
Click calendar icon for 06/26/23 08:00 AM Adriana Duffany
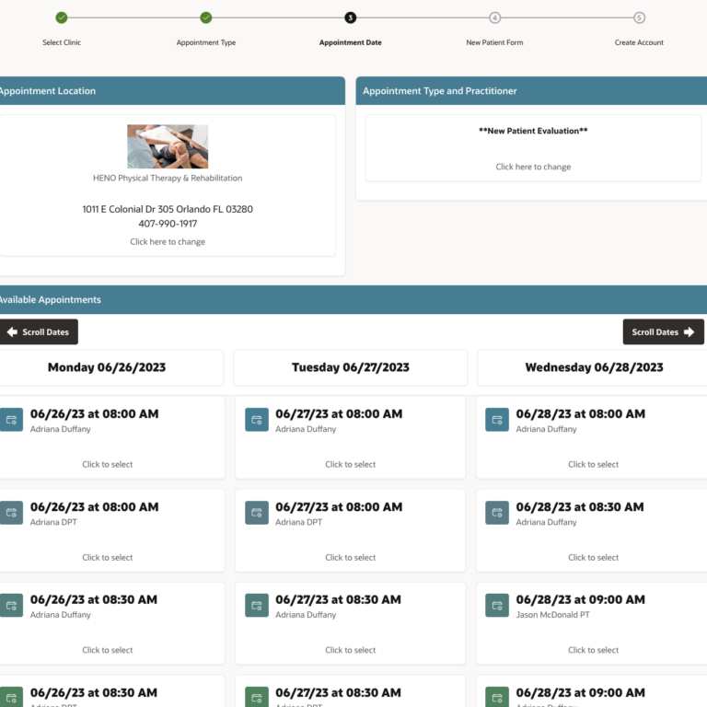(11, 420)
